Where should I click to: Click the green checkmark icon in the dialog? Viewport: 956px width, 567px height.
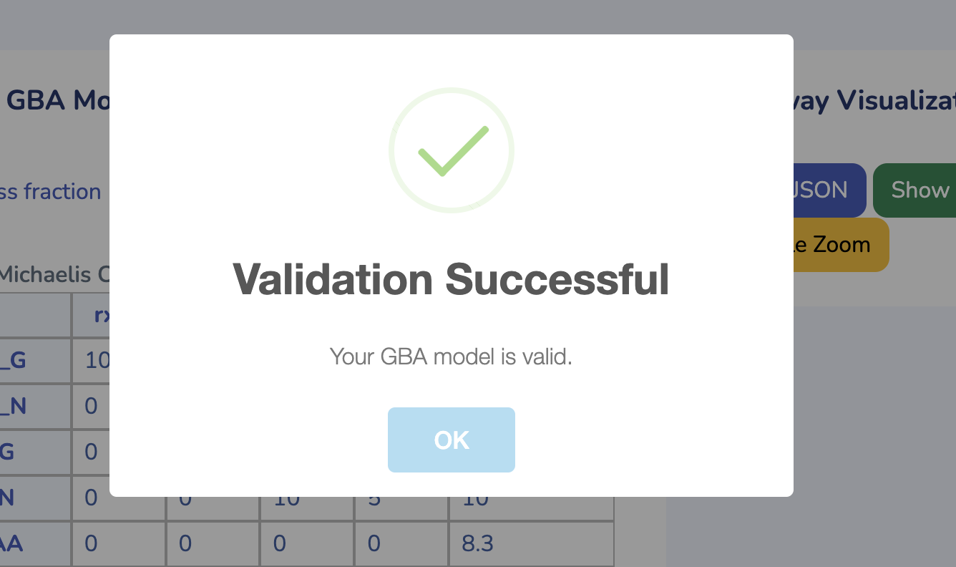pyautogui.click(x=451, y=150)
